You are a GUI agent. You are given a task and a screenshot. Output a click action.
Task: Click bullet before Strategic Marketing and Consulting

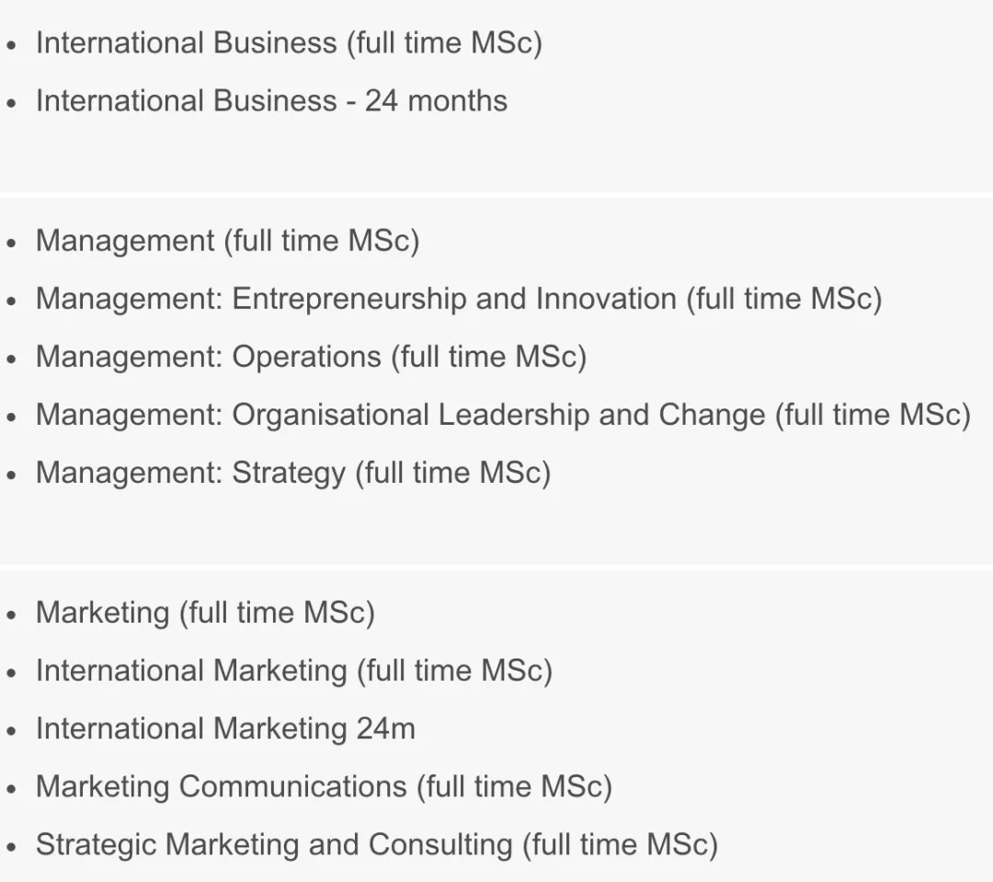click(x=11, y=847)
